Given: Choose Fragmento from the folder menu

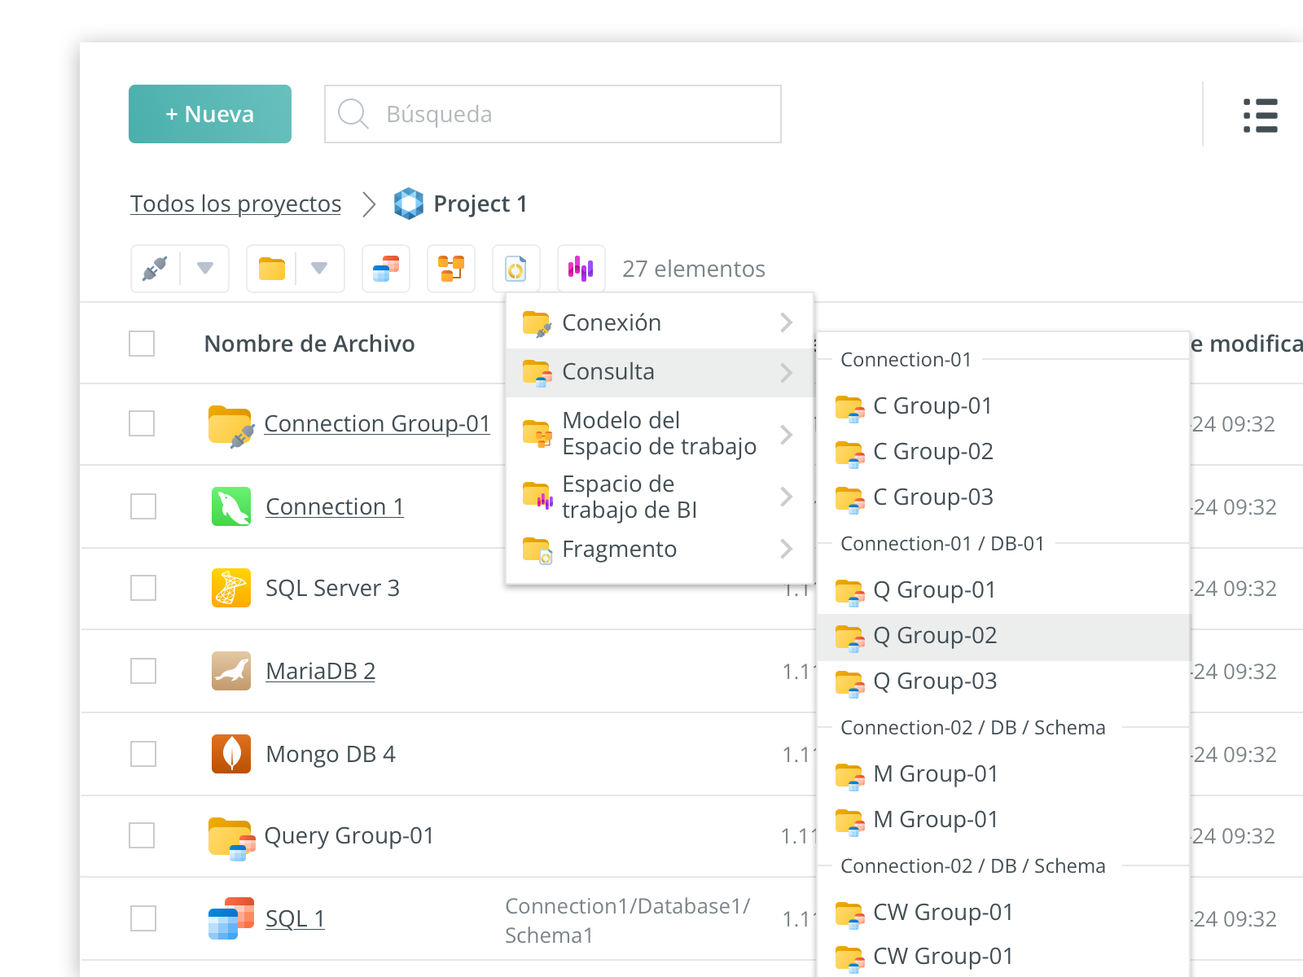Looking at the screenshot, I should tap(619, 550).
